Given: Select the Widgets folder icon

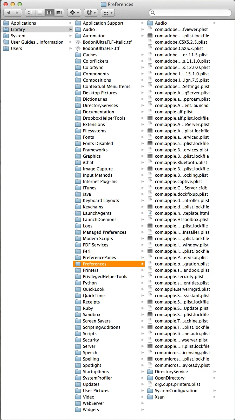Looking at the screenshot, I should click(78, 409).
